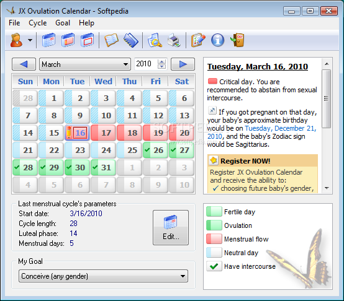Open the user profile dropdown arrow

[x=30, y=40]
